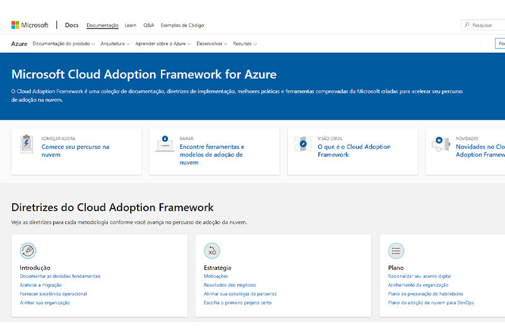505x336 pixels.
Task: Click the Microsoft logo icon
Action: [15, 25]
